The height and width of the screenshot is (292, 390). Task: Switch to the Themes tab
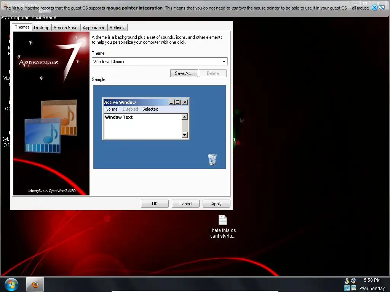pos(22,27)
